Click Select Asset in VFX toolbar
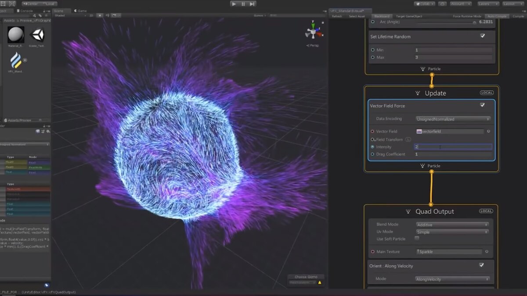This screenshot has width=527, height=296. click(x=357, y=16)
